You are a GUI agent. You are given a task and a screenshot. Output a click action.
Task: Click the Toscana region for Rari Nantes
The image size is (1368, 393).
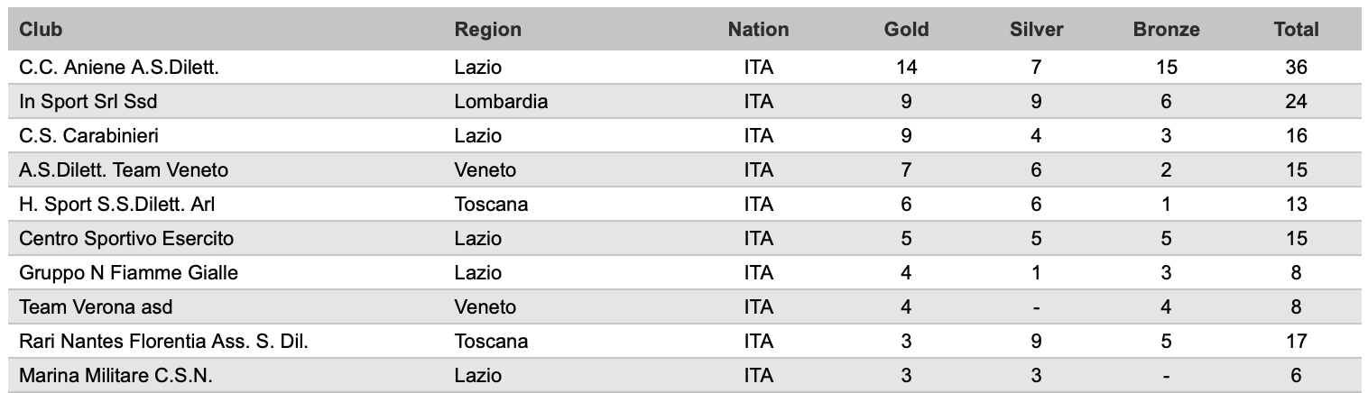tap(492, 342)
